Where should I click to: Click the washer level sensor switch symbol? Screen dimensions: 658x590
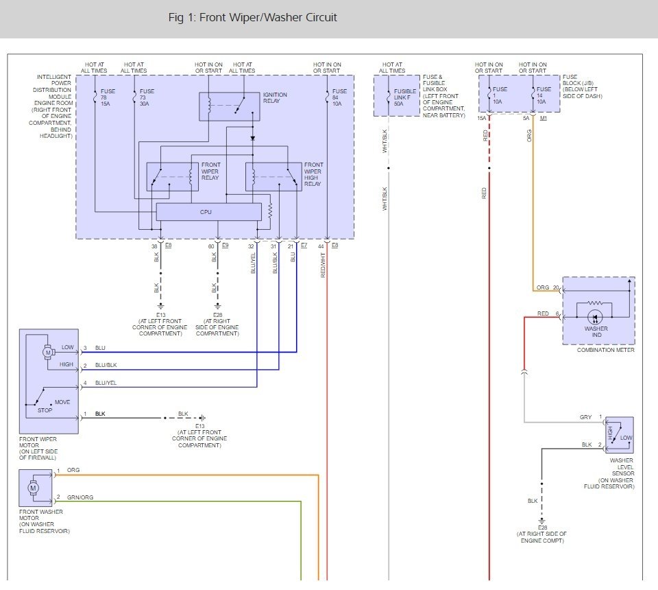pyautogui.click(x=618, y=435)
